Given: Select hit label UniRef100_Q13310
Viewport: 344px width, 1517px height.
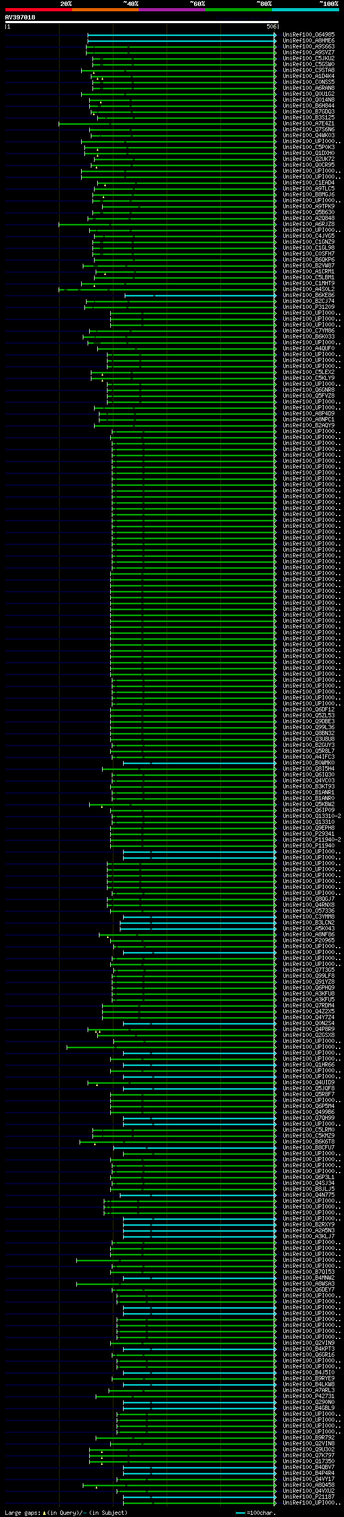Looking at the screenshot, I should coord(309,822).
